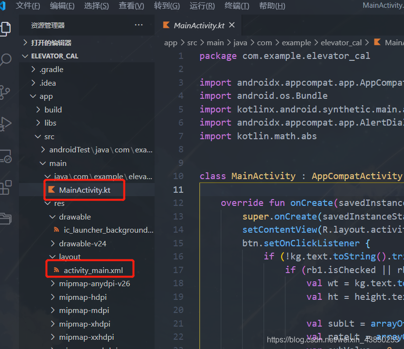Expand the mipmap-mdpi folder
The width and height of the screenshot is (404, 349).
(x=87, y=311)
